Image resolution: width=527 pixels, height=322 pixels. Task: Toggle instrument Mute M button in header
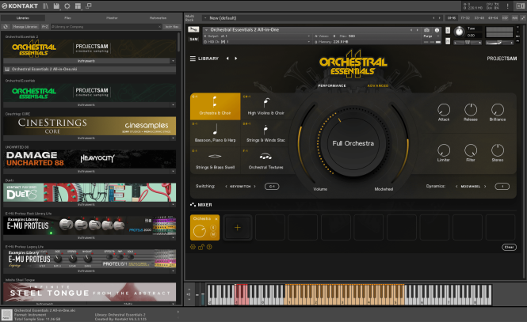click(448, 41)
